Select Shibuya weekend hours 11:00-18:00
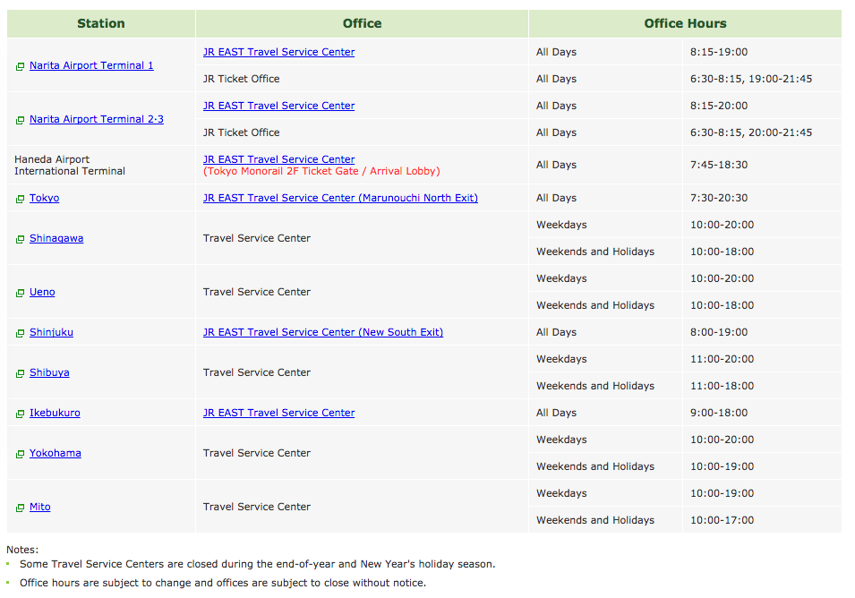 pyautogui.click(x=722, y=386)
